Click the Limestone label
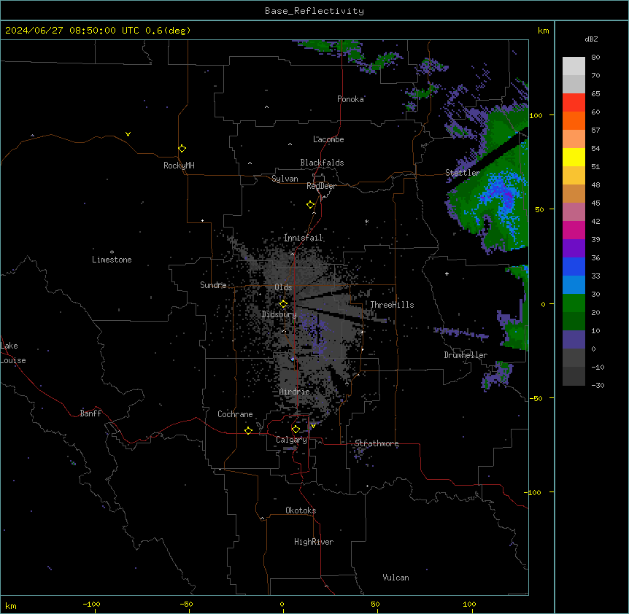The height and width of the screenshot is (614, 629). click(x=112, y=260)
